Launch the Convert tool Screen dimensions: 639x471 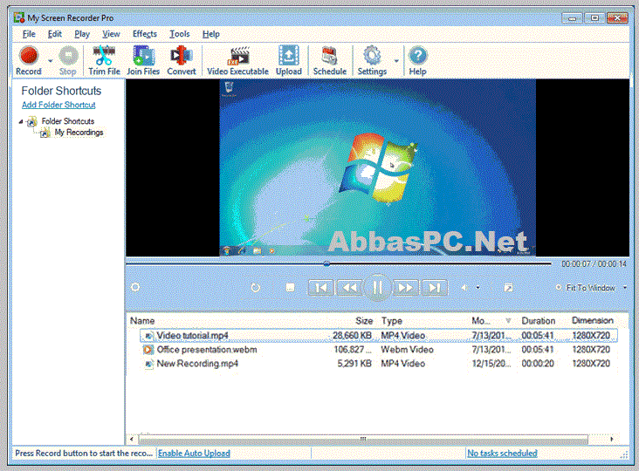182,61
